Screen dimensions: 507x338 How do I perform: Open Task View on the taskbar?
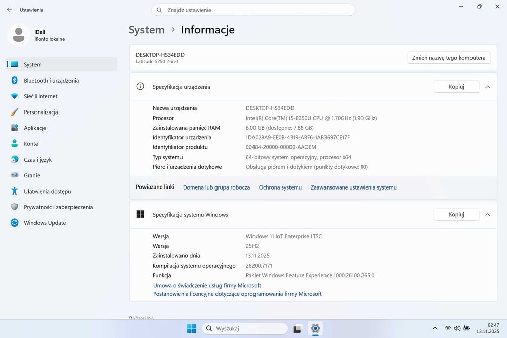[x=298, y=329]
